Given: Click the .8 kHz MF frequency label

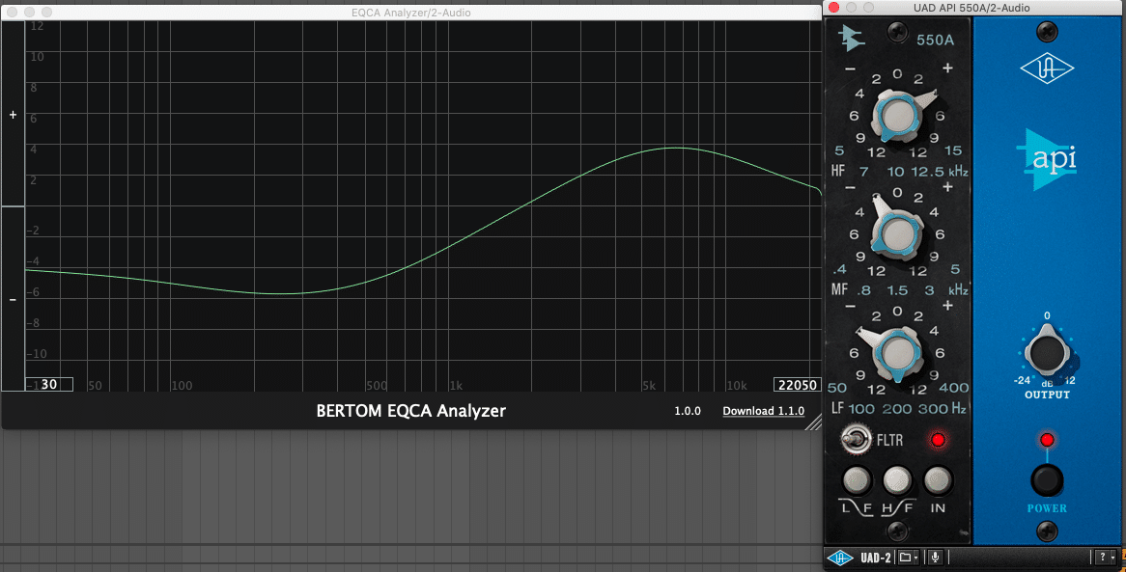Looking at the screenshot, I should click(x=864, y=290).
